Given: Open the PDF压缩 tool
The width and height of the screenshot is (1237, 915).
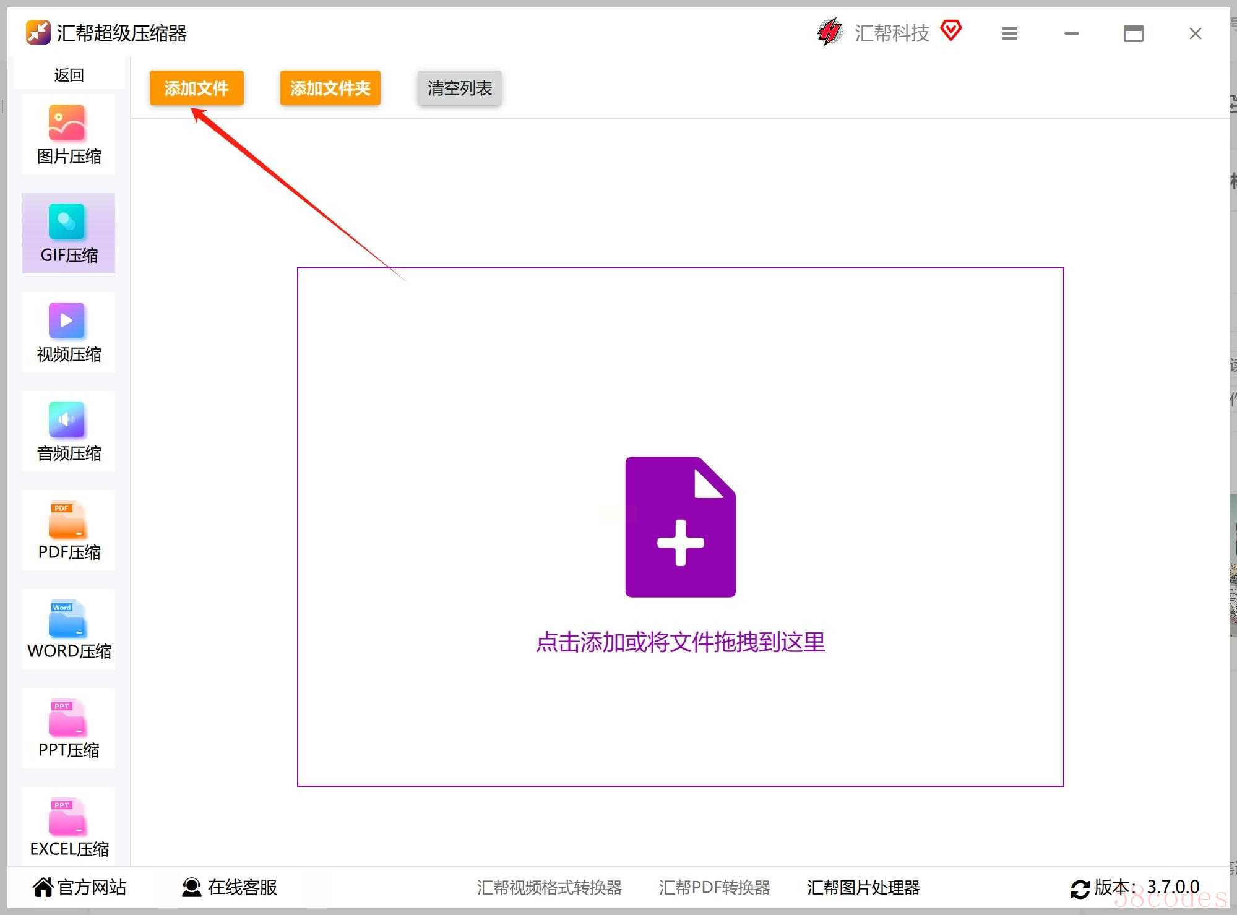Looking at the screenshot, I should click(69, 531).
